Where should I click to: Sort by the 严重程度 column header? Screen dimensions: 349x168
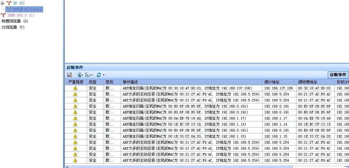coord(76,82)
